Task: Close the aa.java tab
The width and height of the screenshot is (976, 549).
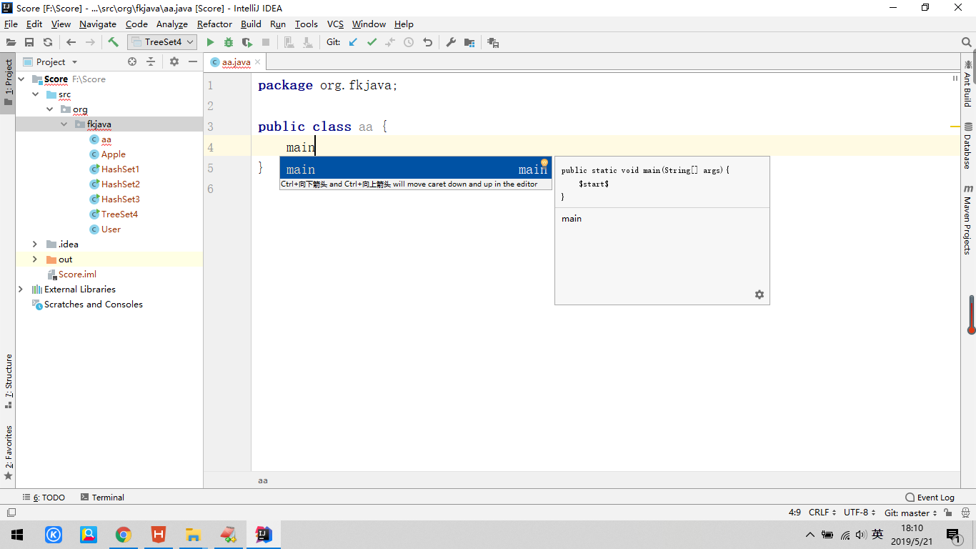Action: click(258, 62)
